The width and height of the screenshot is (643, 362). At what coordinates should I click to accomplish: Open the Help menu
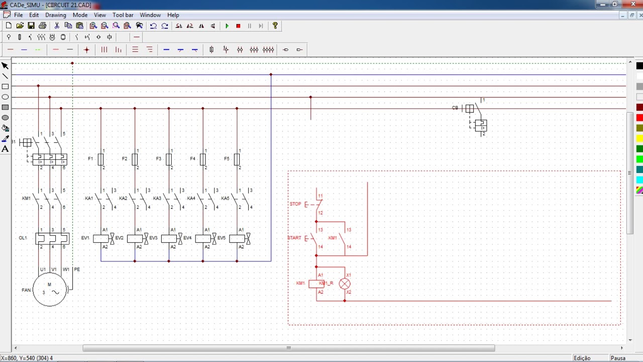(173, 15)
